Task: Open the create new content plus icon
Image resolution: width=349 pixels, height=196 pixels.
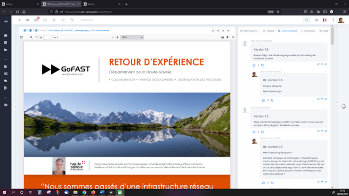Action: coord(20,20)
